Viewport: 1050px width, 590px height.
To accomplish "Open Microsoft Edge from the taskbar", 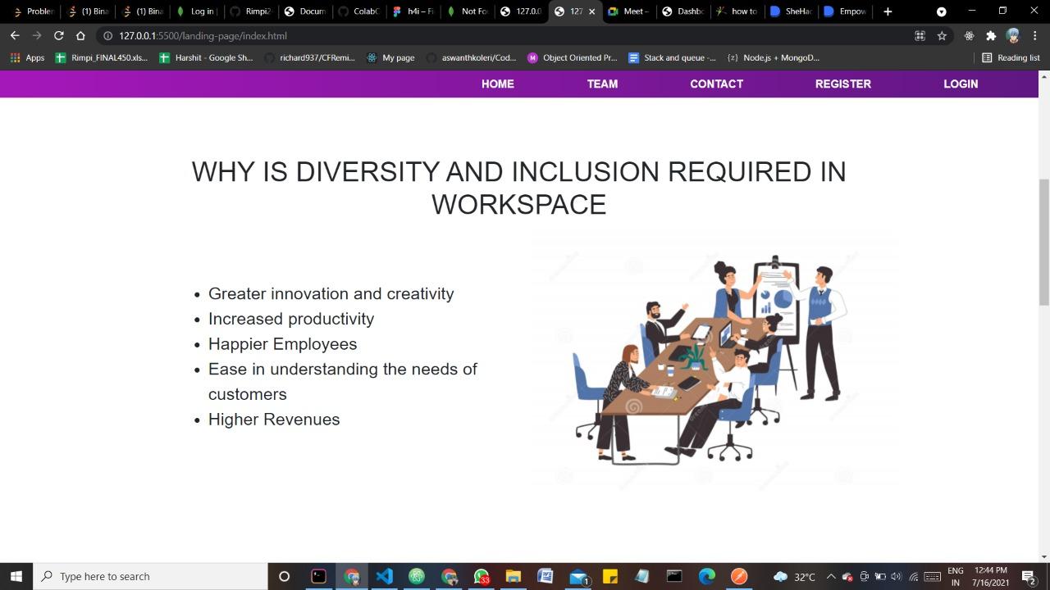I will pyautogui.click(x=706, y=576).
